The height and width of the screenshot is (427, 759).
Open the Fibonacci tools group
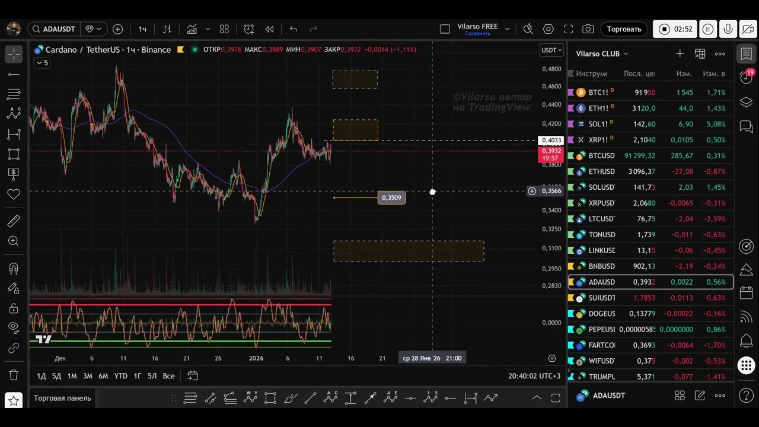pyautogui.click(x=14, y=94)
